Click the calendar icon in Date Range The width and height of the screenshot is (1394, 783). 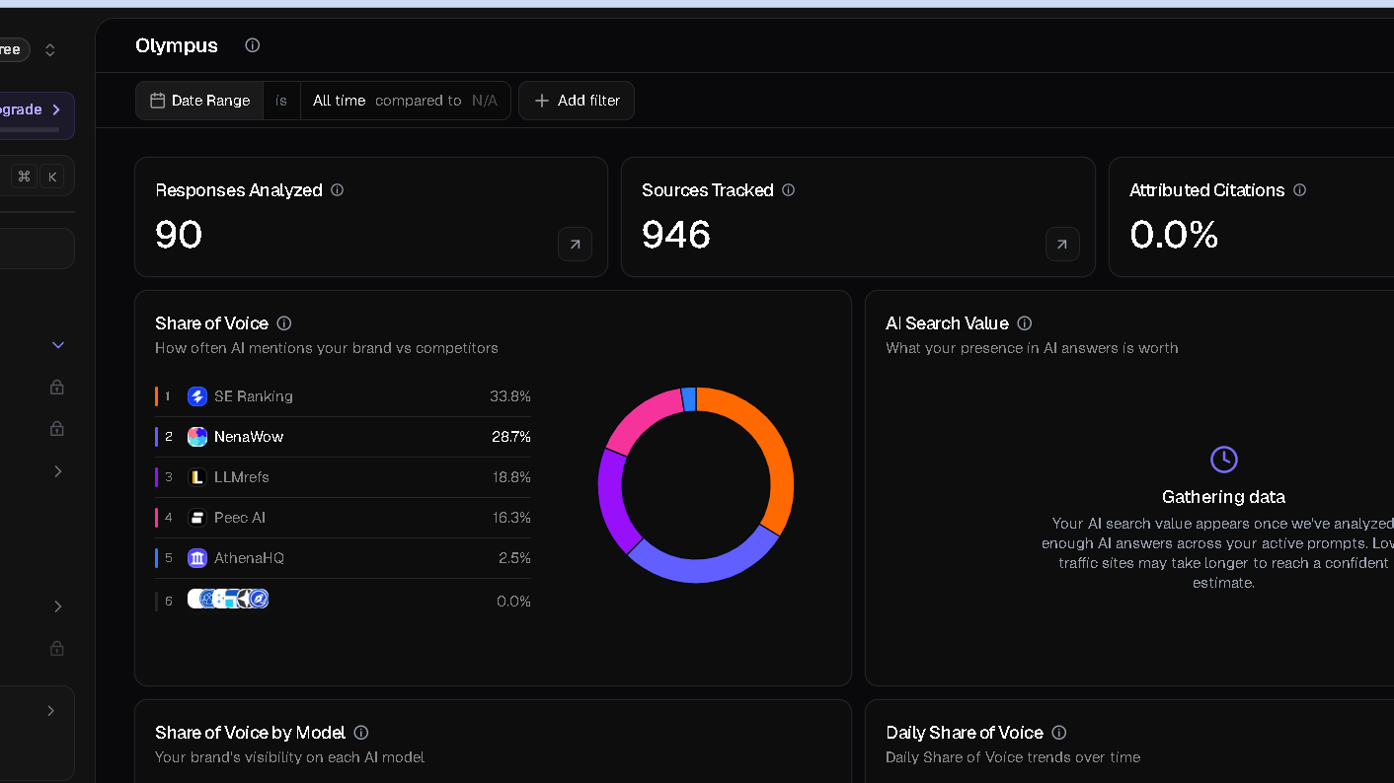[x=157, y=101]
